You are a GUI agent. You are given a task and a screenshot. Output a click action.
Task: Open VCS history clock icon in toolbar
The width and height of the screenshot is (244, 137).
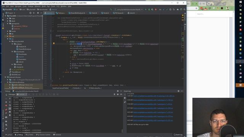170,10
